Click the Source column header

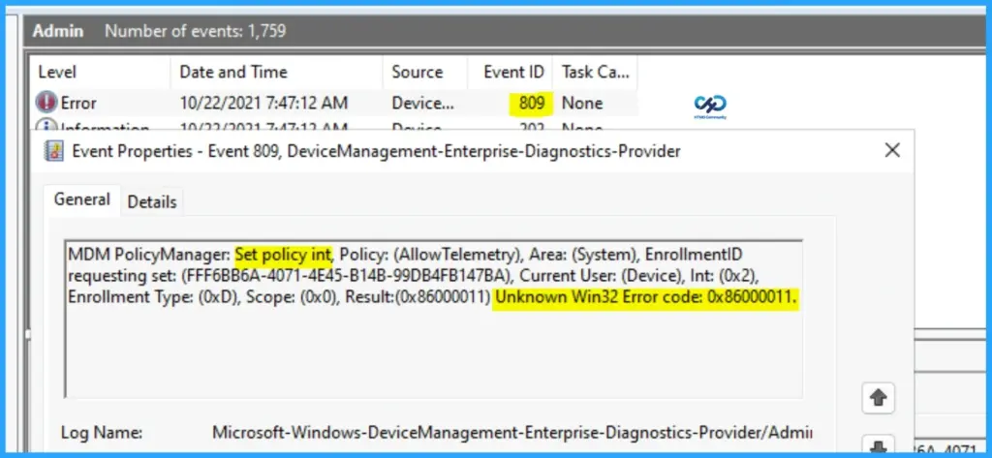click(425, 72)
